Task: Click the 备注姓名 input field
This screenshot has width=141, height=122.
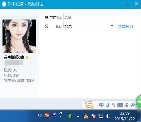Action: pyautogui.click(x=89, y=18)
